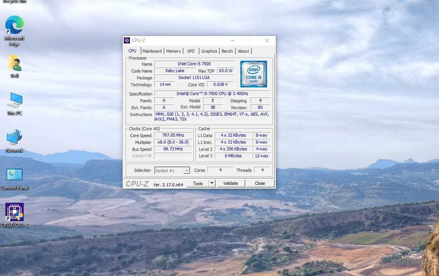Open the Socket #1 selection dropdown
Screen dimensions: 439x276
pyautogui.click(x=172, y=170)
